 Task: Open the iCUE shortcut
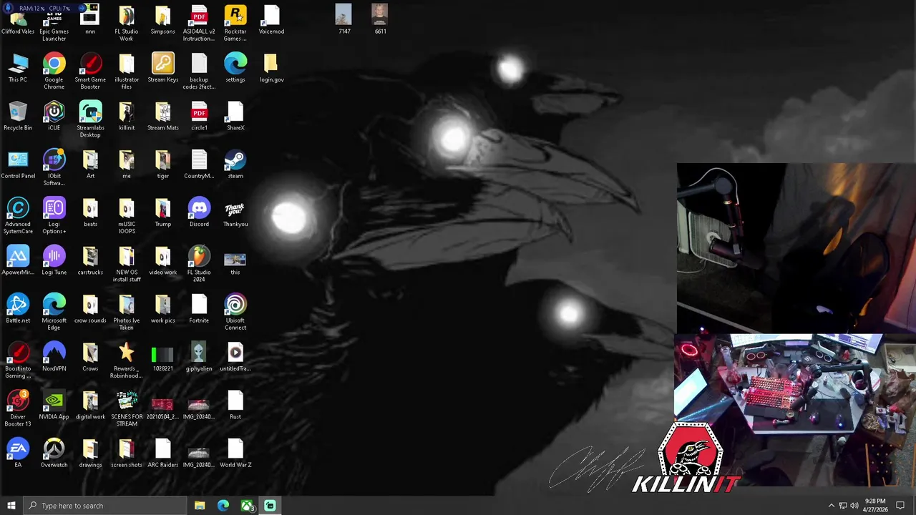coord(54,116)
